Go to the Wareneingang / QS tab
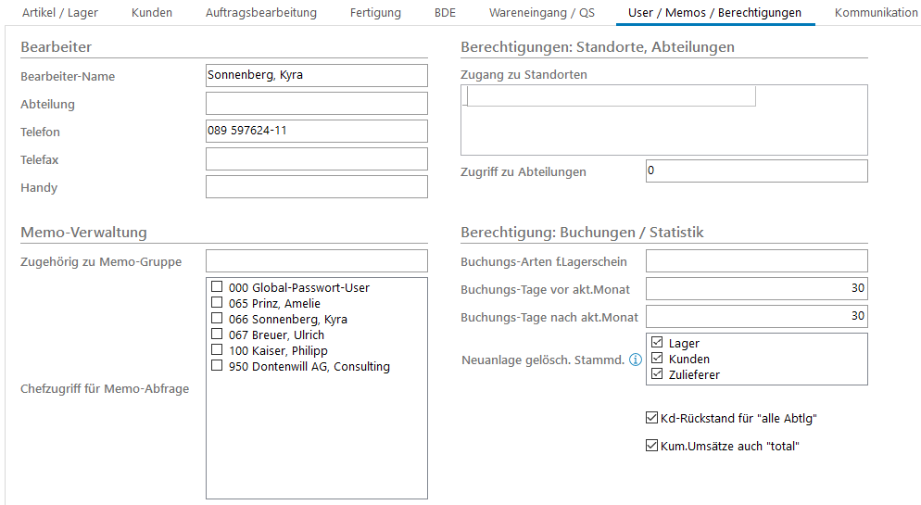Screen dimensions: 921x505 (x=542, y=13)
